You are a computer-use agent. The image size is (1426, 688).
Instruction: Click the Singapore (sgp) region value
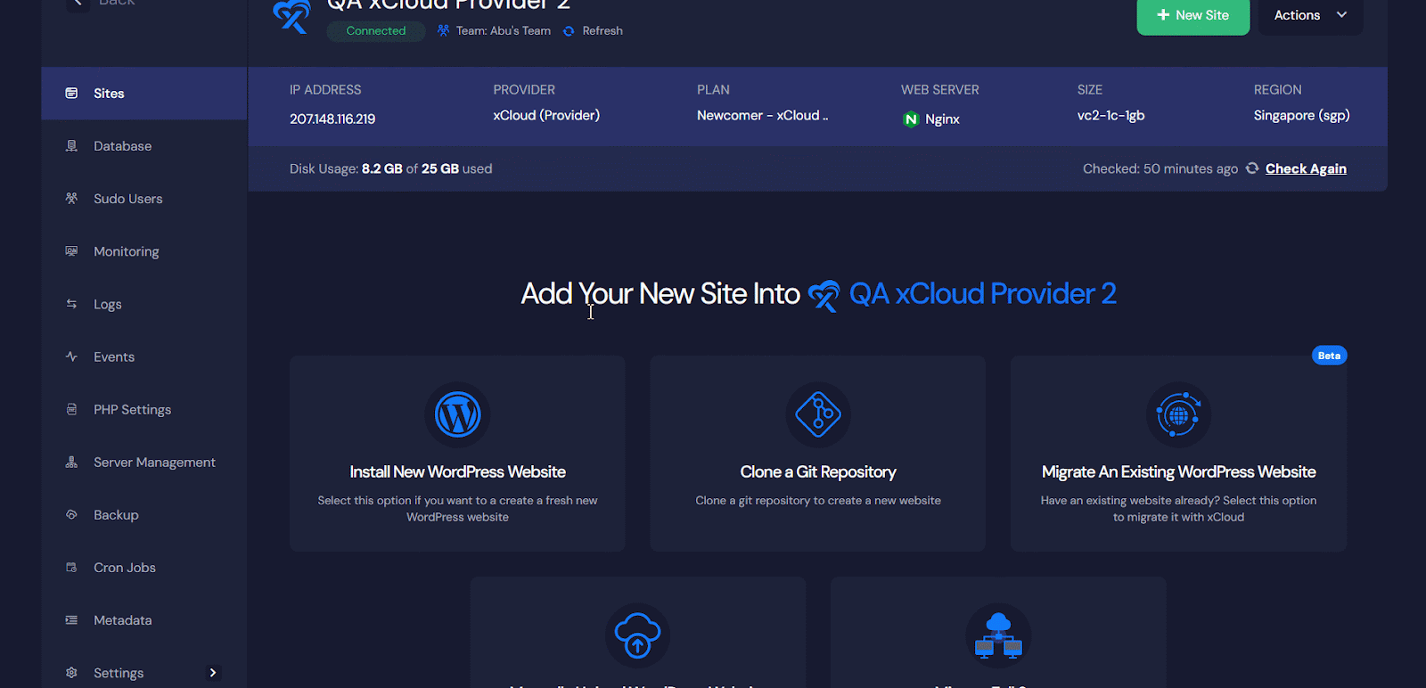point(1301,116)
